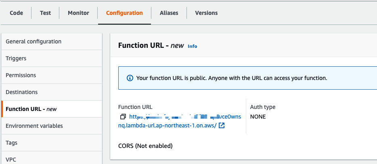Click the copy Function URL icon
The width and height of the screenshot is (377, 164).
(123, 117)
